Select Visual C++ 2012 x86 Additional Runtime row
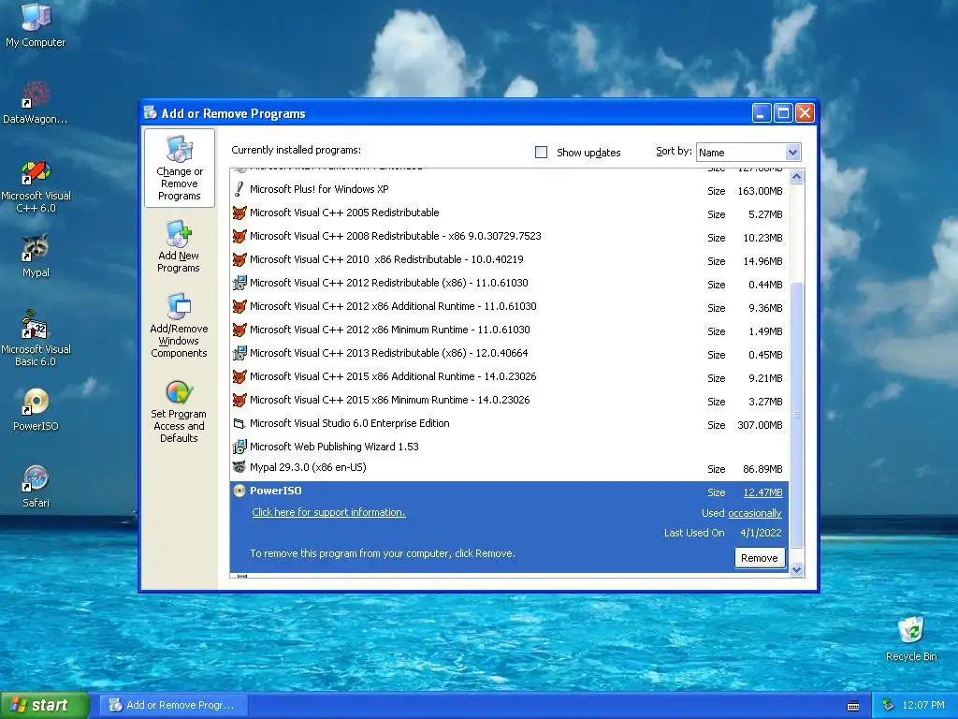The image size is (958, 719). [510, 306]
